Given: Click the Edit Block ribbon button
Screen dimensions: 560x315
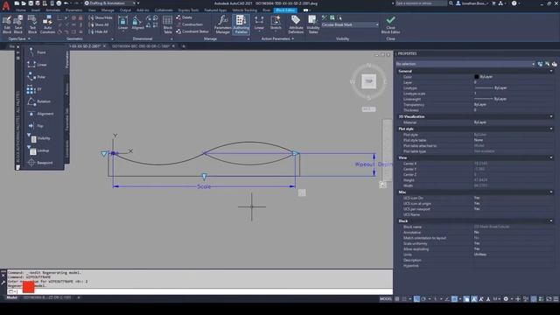Looking at the screenshot, I should 7,24.
